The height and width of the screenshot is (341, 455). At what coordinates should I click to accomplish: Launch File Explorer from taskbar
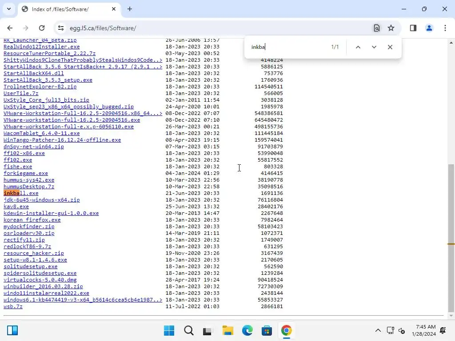[x=227, y=330]
